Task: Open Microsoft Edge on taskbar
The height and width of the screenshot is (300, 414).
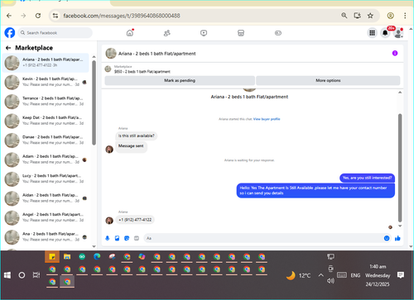Action: pos(97,257)
